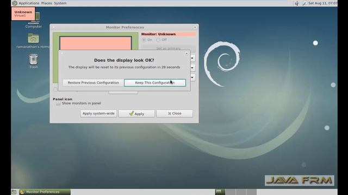Click the 'Monitor: Unknown' label
The image size is (348, 195).
pyautogui.click(x=158, y=34)
